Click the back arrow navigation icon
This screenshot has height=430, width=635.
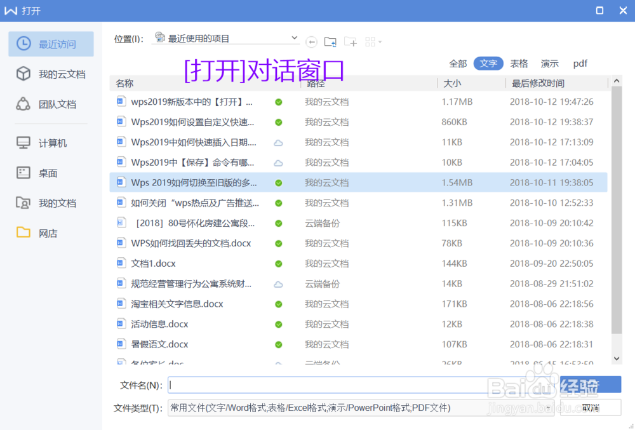[x=311, y=42]
